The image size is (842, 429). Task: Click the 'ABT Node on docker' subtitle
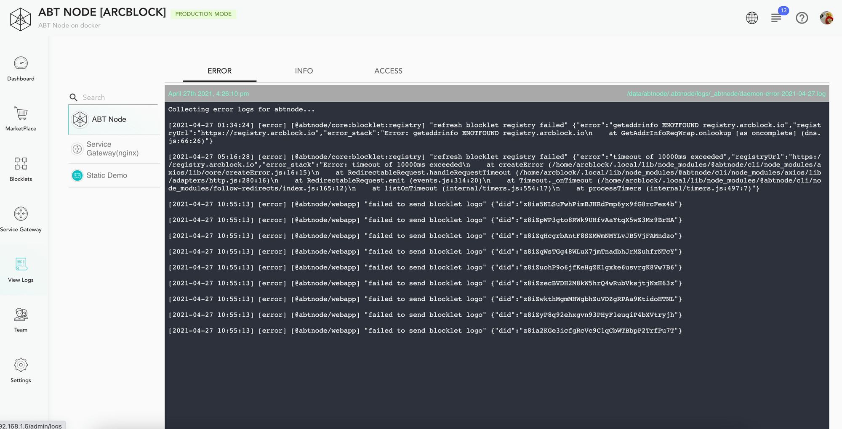coord(69,25)
